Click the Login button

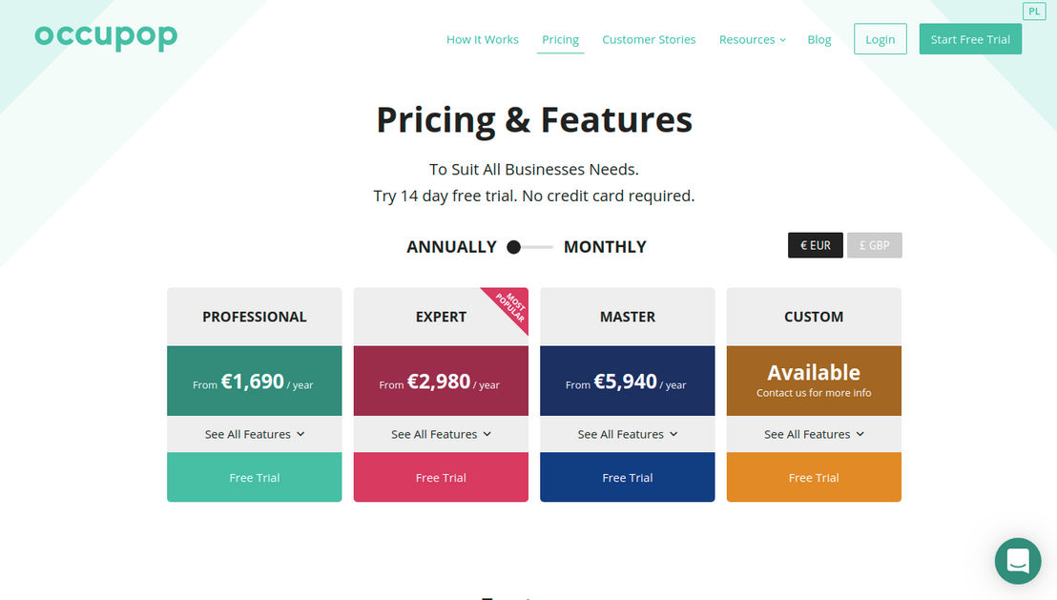pos(880,39)
